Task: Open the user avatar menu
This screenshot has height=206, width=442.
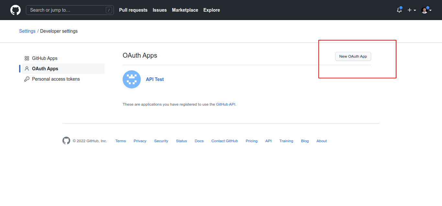Action: click(426, 10)
